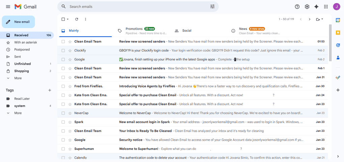Screen dimensions: 344x162
Task: Switch to the Promotions tab
Action: pyautogui.click(x=145, y=31)
